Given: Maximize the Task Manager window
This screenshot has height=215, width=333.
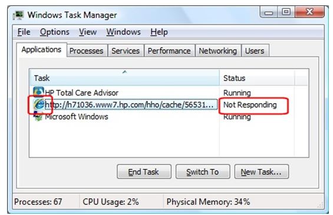Looking at the screenshot, I should click(x=286, y=12).
